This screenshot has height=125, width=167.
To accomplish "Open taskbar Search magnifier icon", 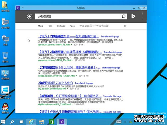I will tap(12, 122).
